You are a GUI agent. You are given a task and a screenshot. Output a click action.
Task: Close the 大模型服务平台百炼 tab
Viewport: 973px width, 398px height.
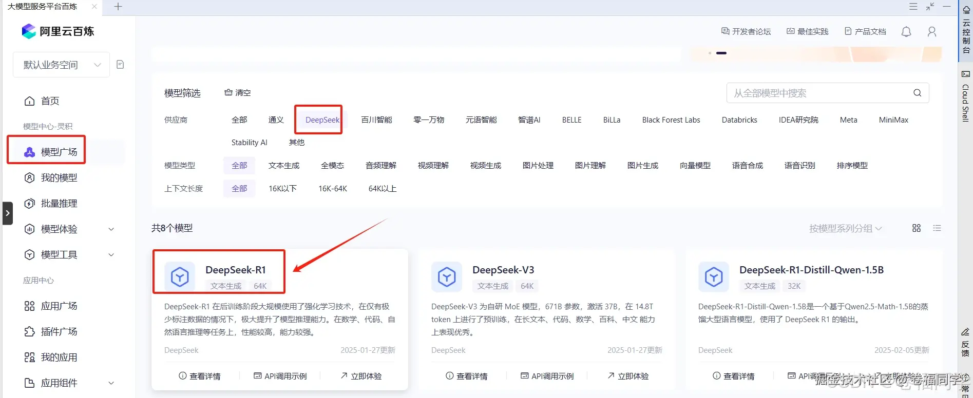94,7
